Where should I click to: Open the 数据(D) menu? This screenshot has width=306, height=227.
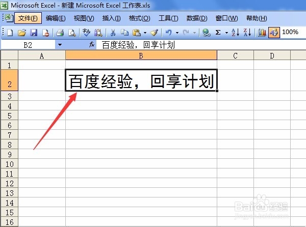(197, 18)
